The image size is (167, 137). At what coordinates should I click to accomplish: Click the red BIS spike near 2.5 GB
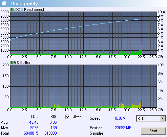tap(24, 98)
